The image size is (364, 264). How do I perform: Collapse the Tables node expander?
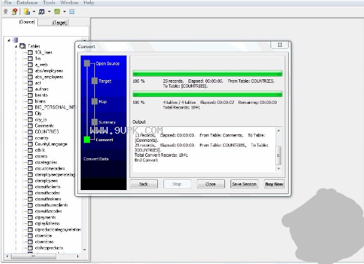16,46
